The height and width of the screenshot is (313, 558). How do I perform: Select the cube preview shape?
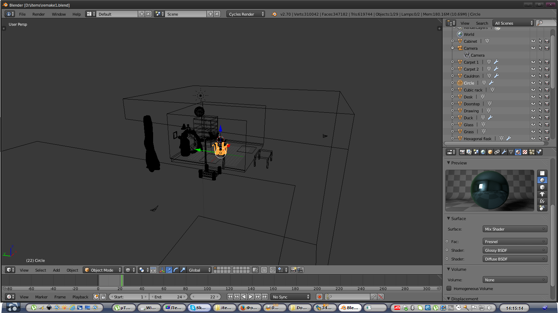click(542, 187)
